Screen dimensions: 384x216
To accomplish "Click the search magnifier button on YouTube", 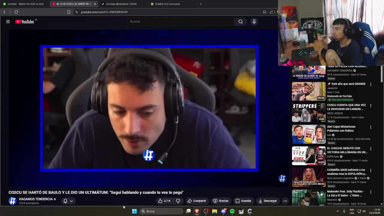I will [241, 22].
